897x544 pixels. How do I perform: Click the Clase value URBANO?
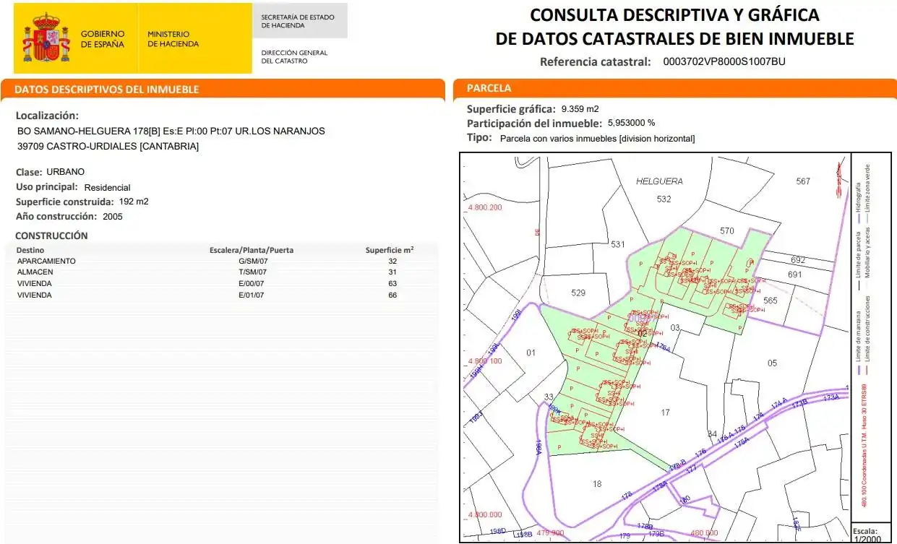point(66,172)
